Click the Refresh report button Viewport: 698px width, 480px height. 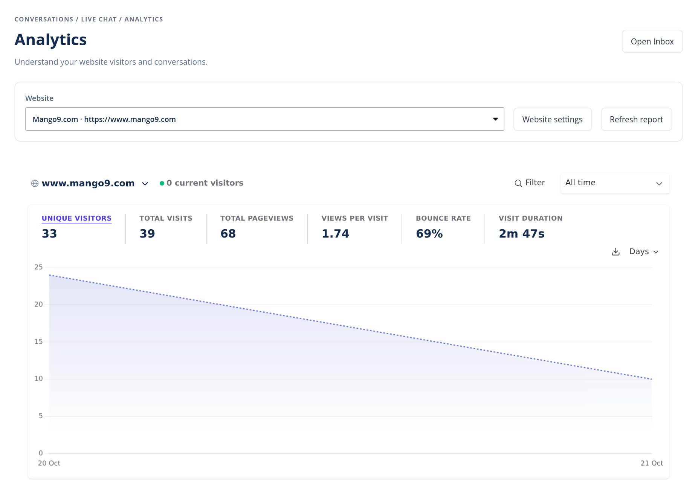pos(636,119)
